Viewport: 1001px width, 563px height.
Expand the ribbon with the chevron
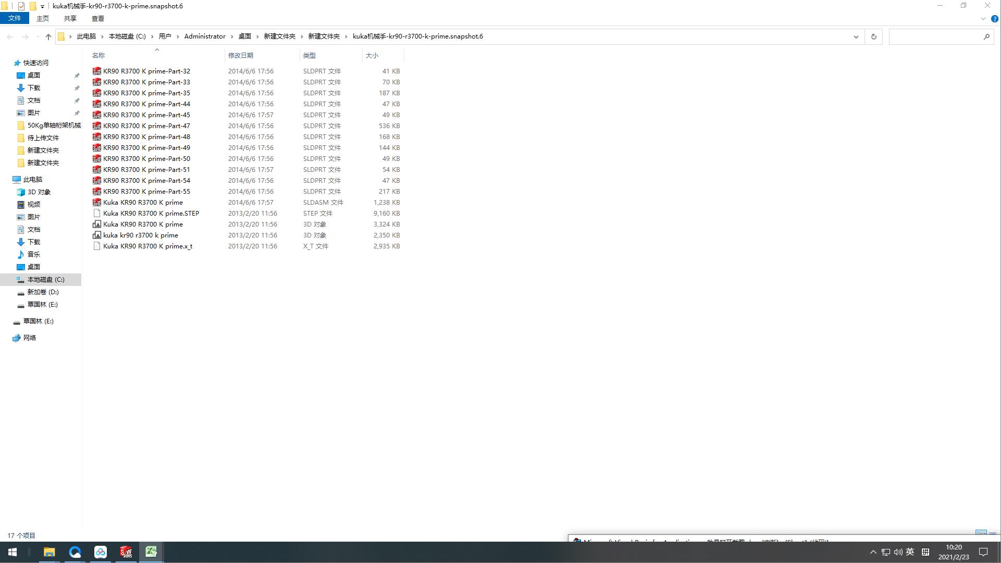pos(983,19)
